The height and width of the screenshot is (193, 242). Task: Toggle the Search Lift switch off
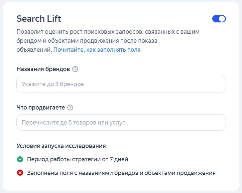[x=219, y=19]
